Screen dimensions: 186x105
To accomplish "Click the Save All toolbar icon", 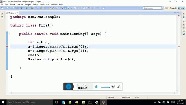I will [10, 8].
